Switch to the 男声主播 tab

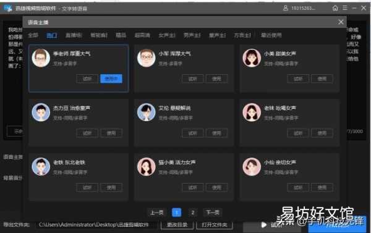pos(192,35)
